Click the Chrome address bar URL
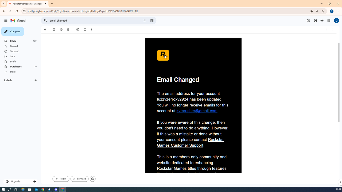 83,11
